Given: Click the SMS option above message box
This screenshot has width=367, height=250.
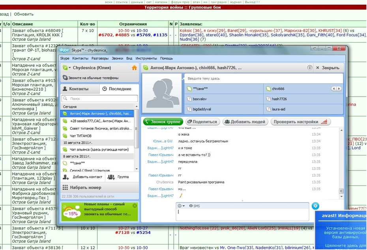Looking at the screenshot, I should [195, 206].
